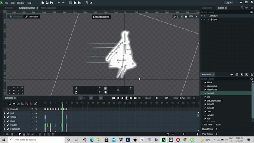This screenshot has height=143, width=254.
Task: Open the File menu
Action: coord(6,3)
